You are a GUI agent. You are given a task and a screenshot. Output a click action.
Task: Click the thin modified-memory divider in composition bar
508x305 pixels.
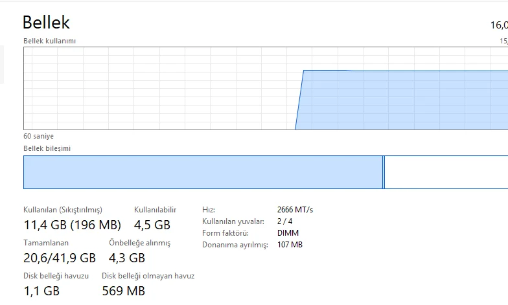(x=384, y=172)
